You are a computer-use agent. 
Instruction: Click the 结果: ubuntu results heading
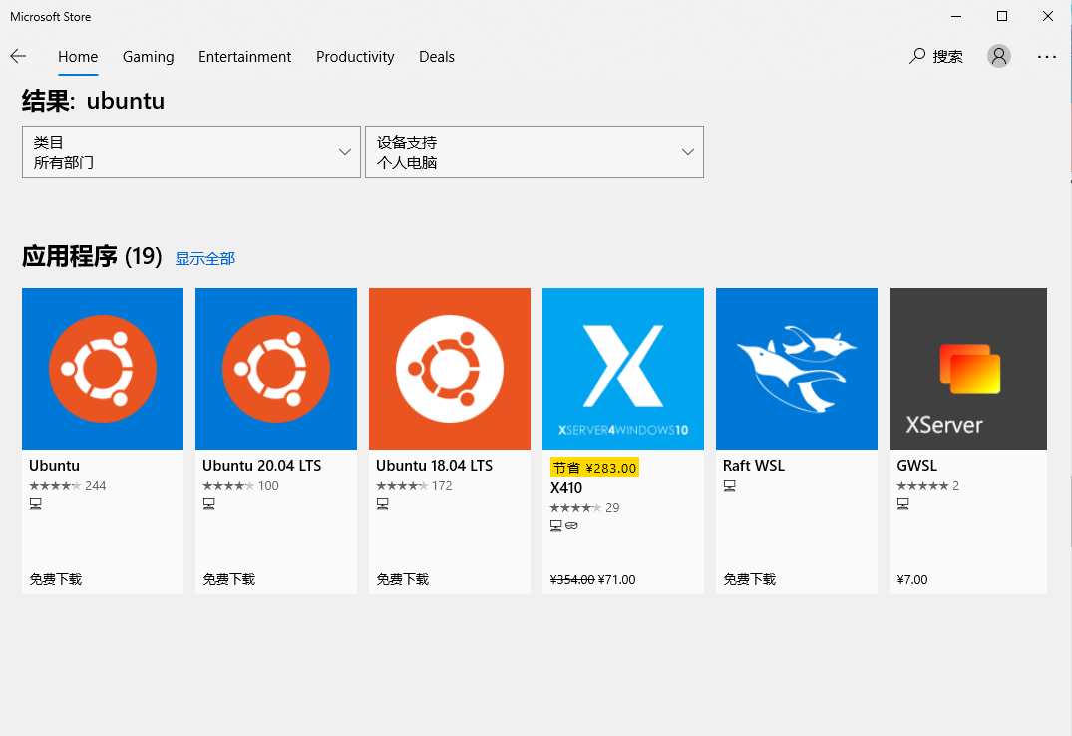[x=93, y=102]
